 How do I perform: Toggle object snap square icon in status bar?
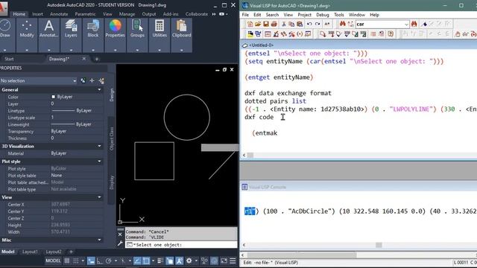pyautogui.click(x=146, y=261)
